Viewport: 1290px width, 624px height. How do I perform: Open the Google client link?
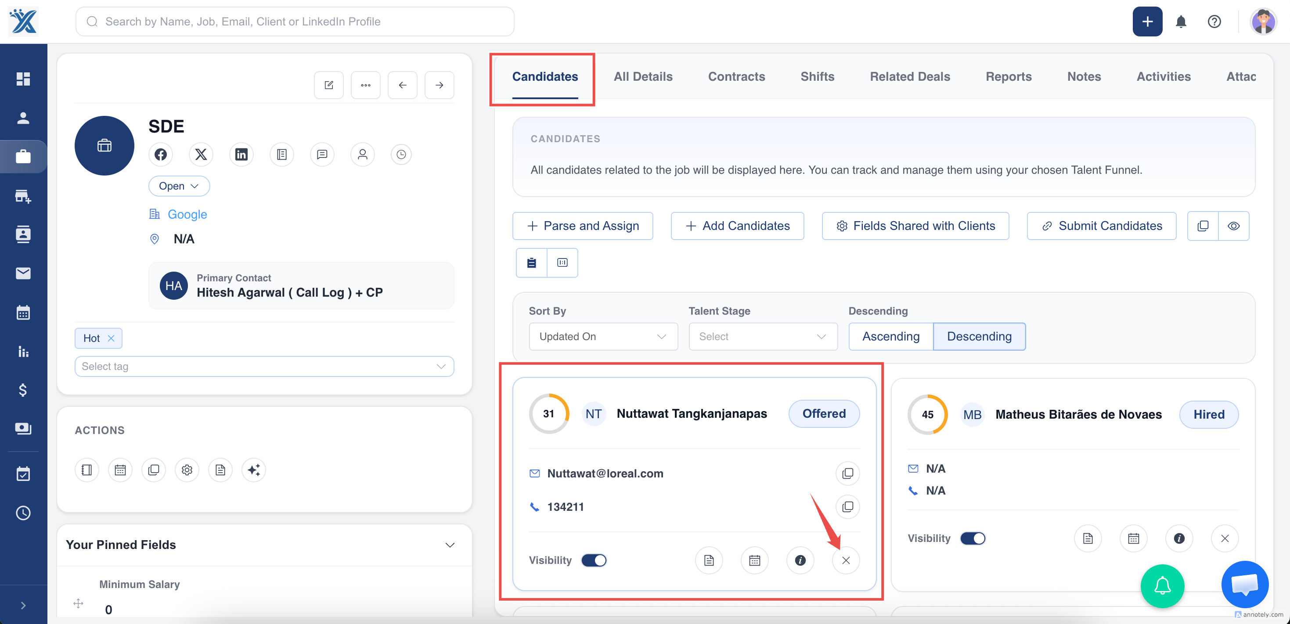tap(187, 214)
